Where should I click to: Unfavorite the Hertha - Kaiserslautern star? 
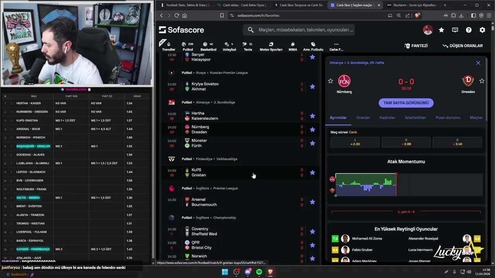coord(312,116)
